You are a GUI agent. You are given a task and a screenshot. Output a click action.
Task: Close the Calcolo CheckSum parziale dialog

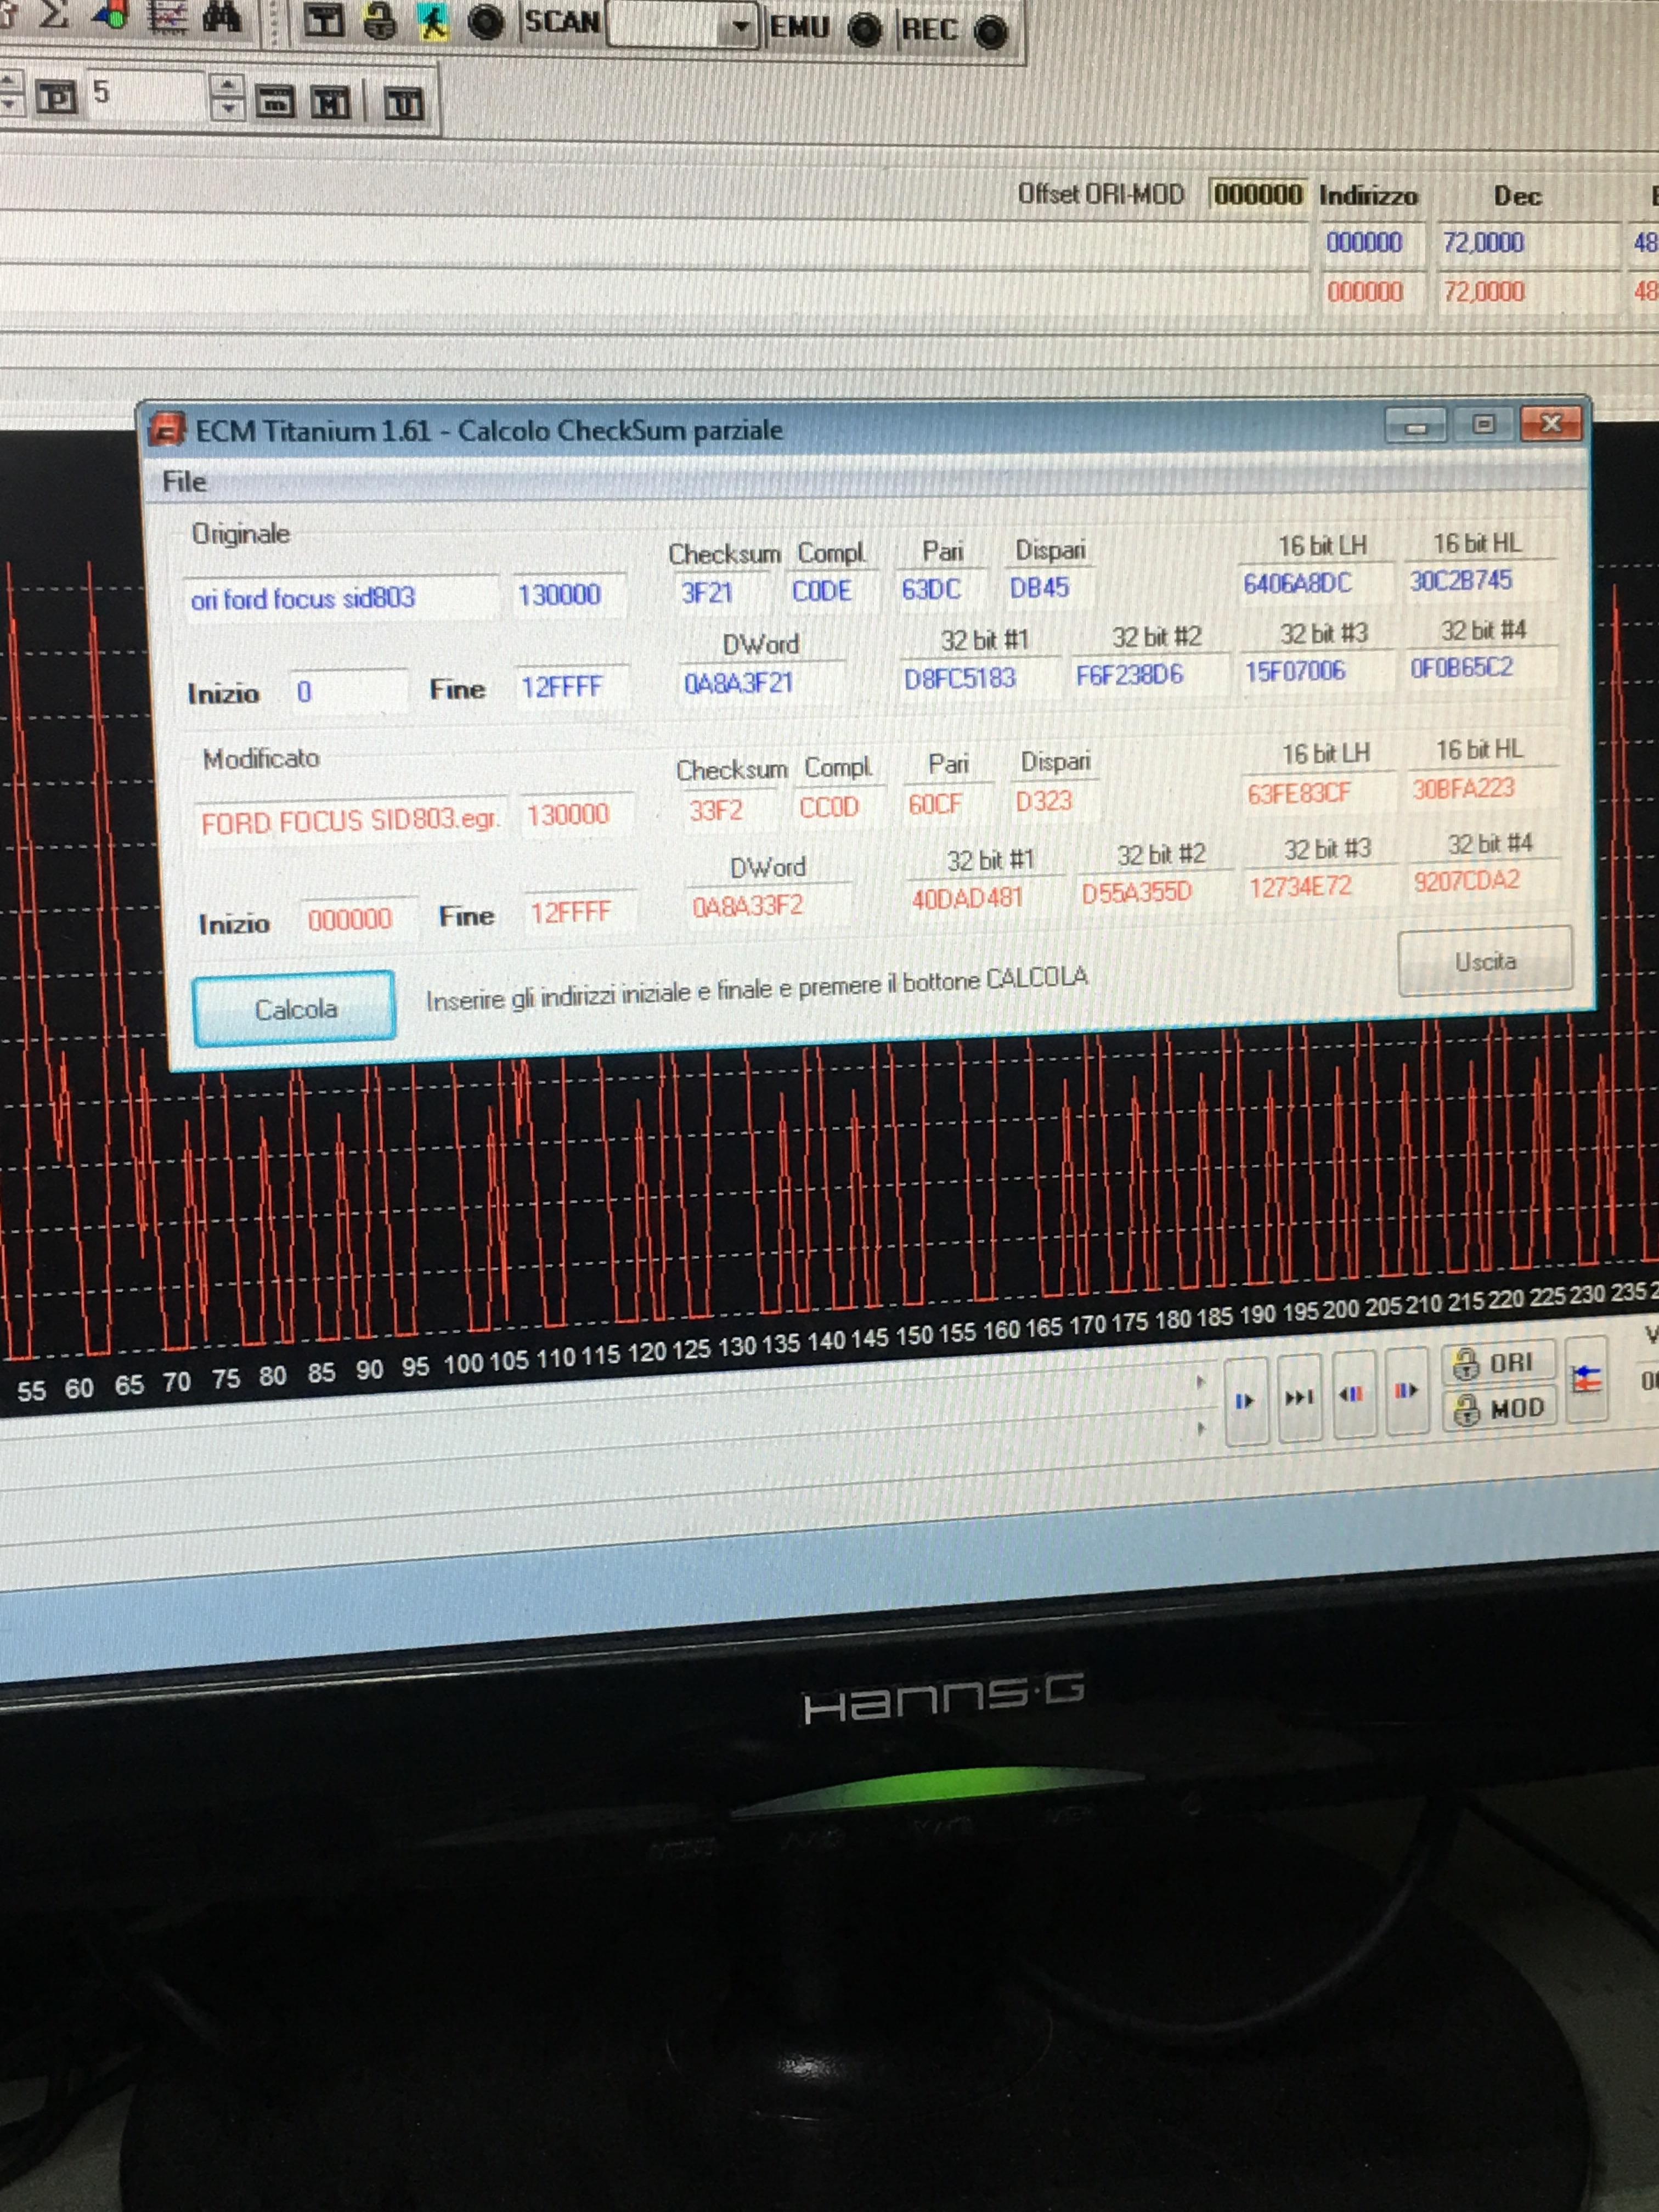point(1550,423)
